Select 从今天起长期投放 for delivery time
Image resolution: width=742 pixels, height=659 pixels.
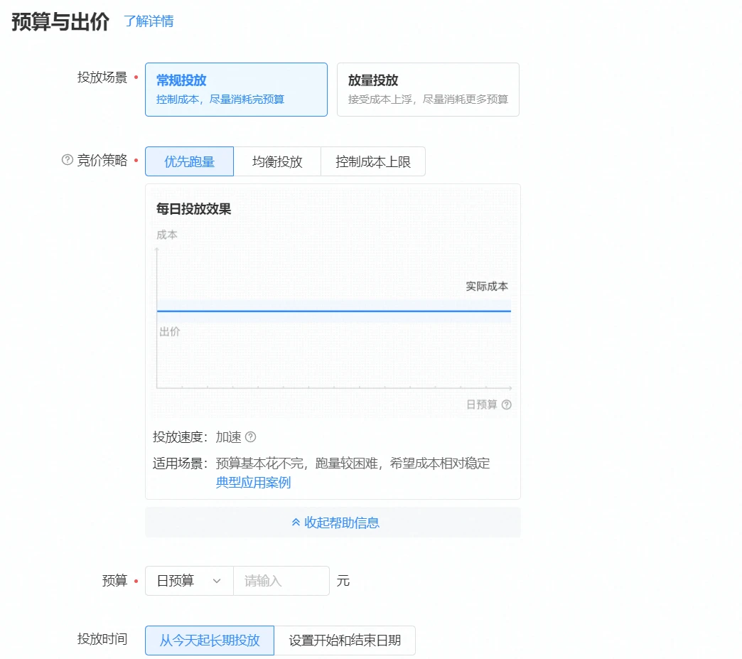[x=209, y=641]
